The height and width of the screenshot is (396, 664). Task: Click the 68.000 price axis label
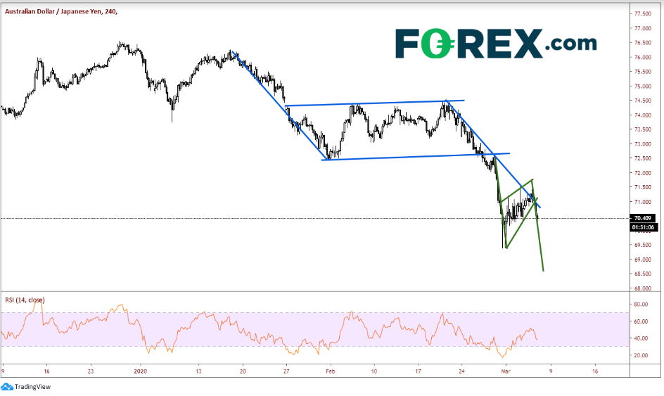click(642, 288)
